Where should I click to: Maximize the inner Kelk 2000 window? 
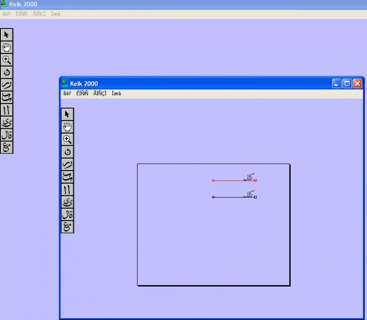click(x=347, y=84)
